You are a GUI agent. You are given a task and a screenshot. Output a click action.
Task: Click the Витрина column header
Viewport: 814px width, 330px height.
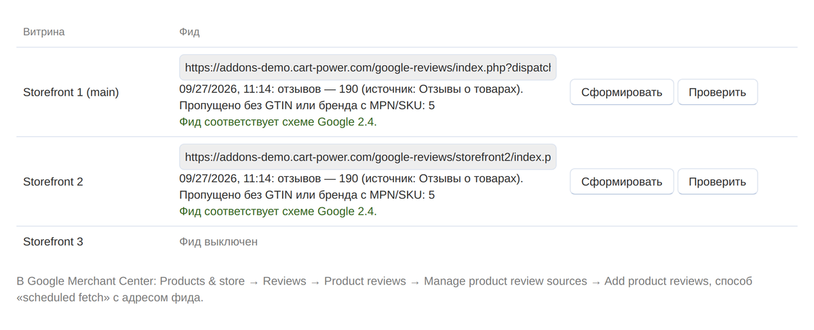click(44, 32)
